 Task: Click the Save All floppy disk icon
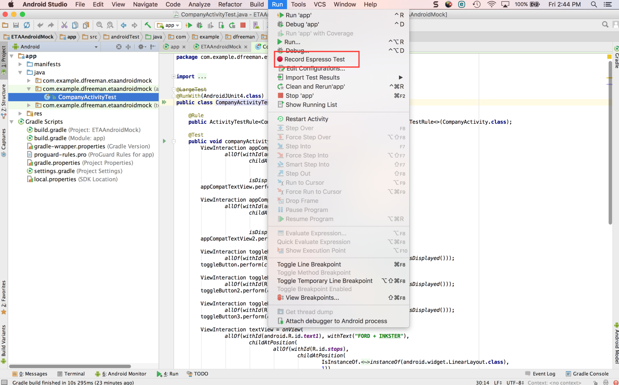point(16,25)
